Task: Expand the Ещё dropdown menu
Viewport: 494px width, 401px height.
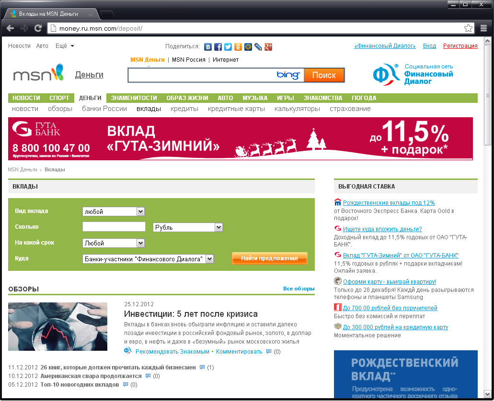Action: point(65,46)
